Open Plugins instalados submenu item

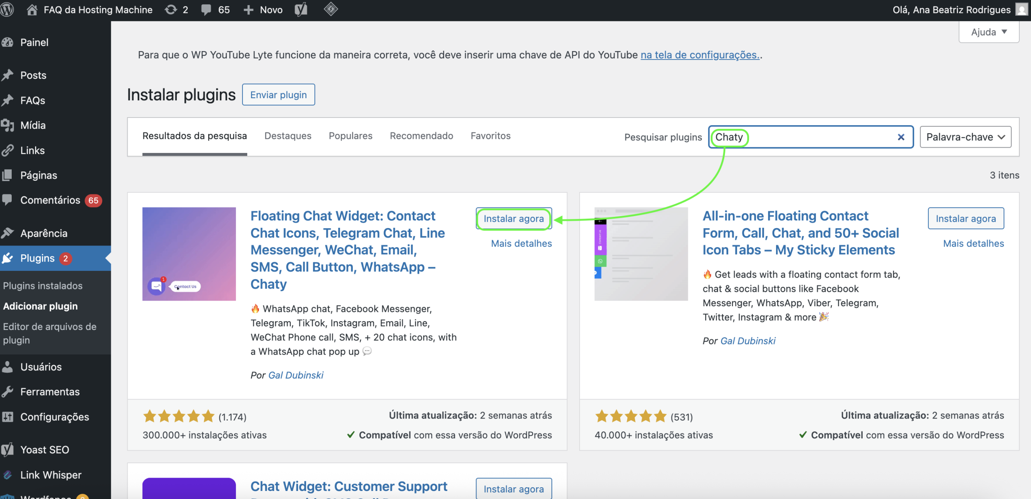(x=43, y=286)
